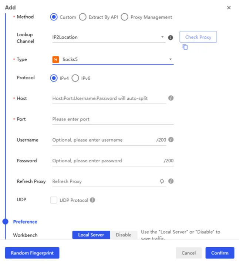Focus the Host input field
The height and width of the screenshot is (264, 239).
coord(109,98)
